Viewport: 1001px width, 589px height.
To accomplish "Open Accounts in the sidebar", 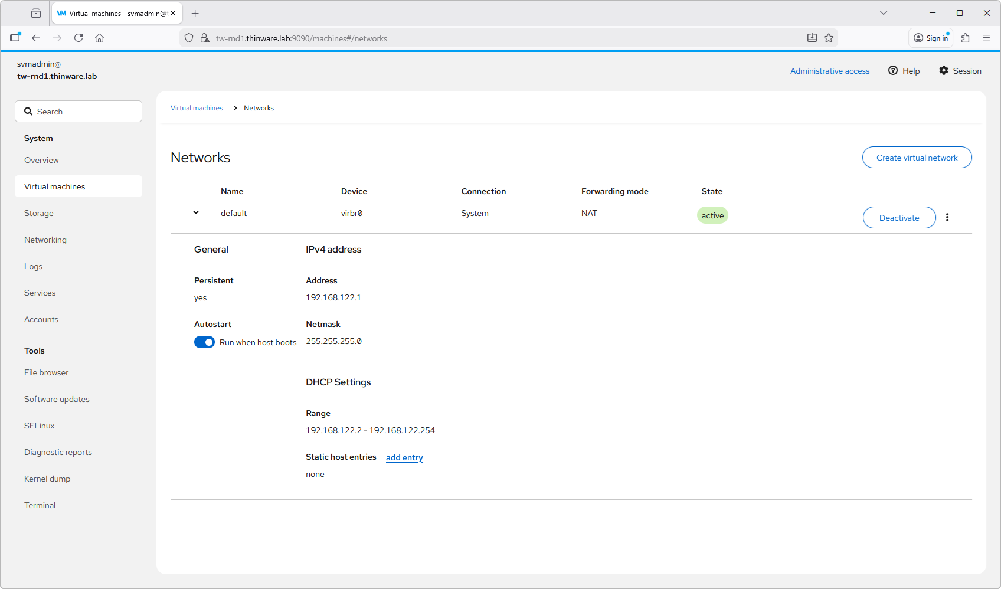I will [78, 319].
